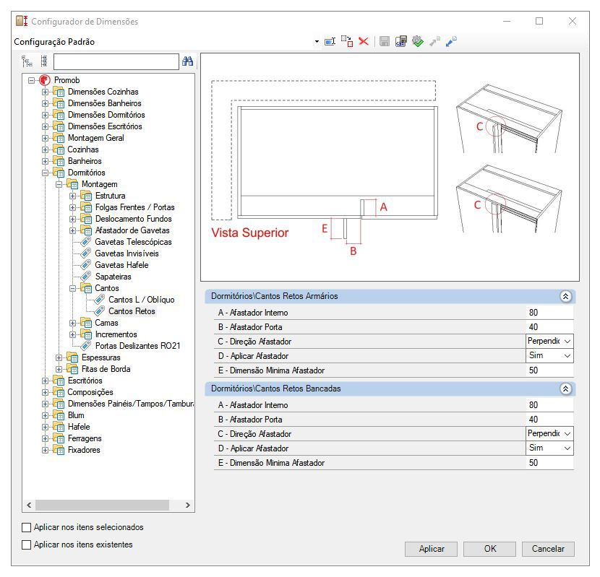Image resolution: width=600 pixels, height=577 pixels.
Task: Collapse the Cantos tree node
Action: click(x=73, y=288)
